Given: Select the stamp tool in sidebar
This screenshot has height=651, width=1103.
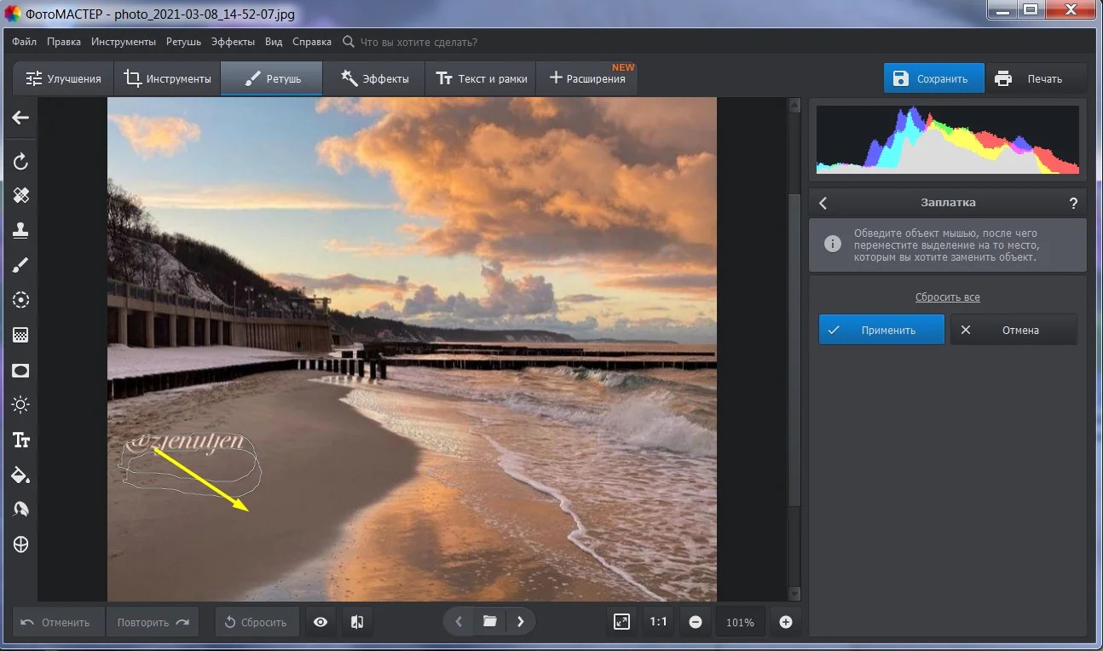Looking at the screenshot, I should [21, 230].
